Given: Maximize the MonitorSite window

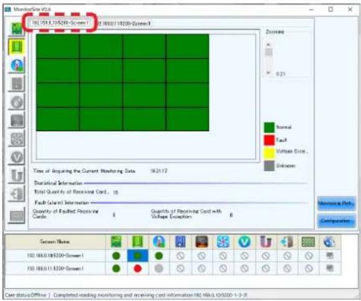Looking at the screenshot, I should pyautogui.click(x=331, y=9).
